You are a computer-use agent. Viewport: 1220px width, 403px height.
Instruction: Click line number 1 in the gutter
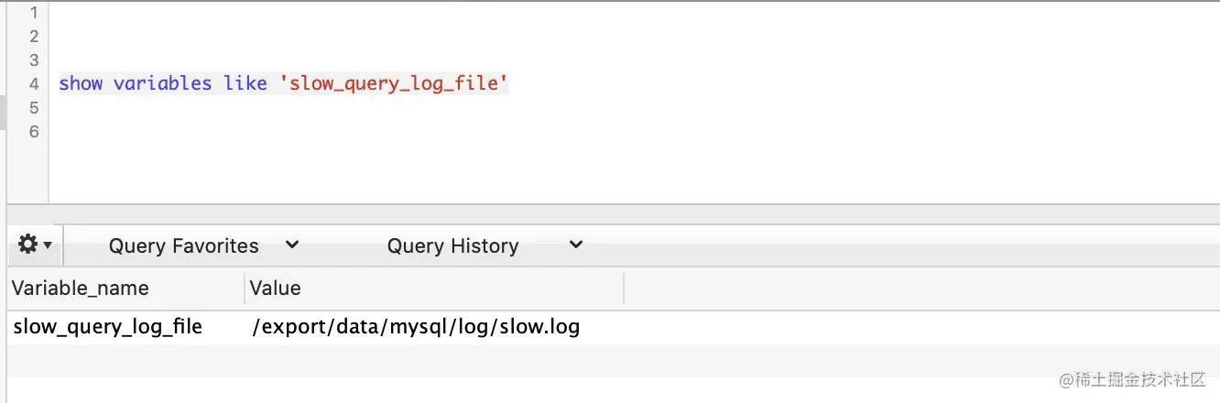34,13
